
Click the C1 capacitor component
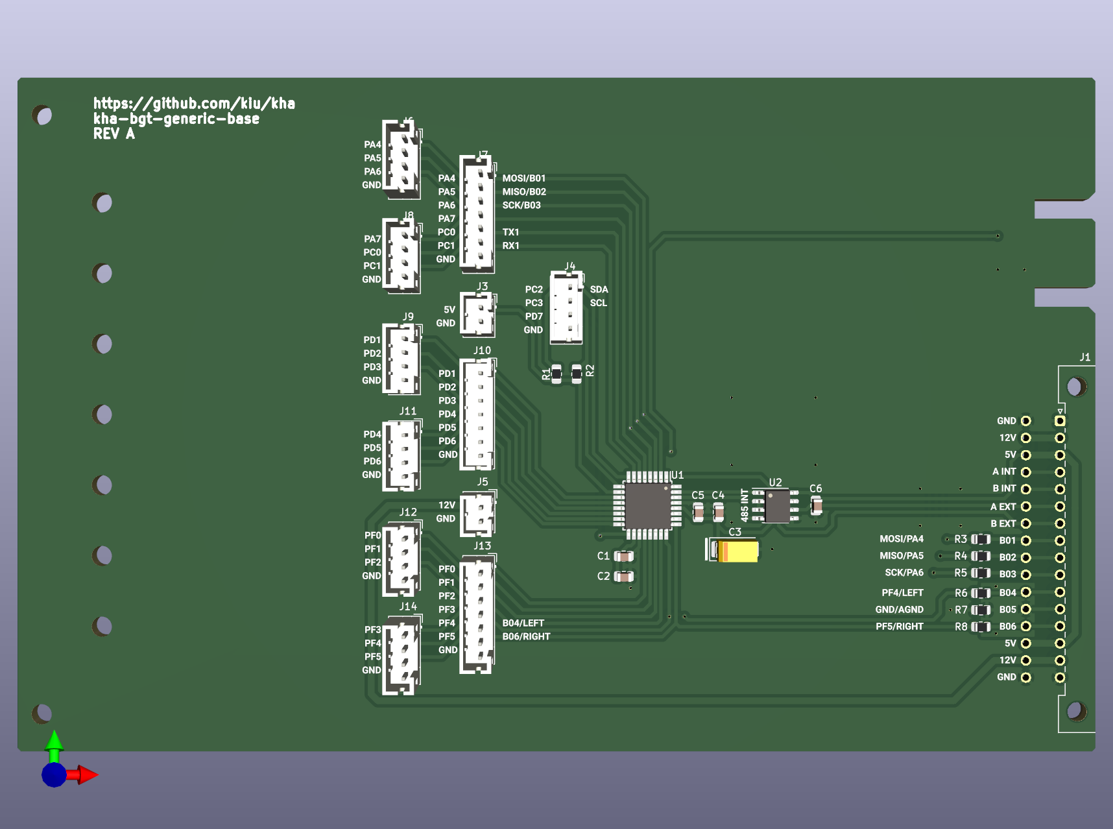(x=623, y=557)
